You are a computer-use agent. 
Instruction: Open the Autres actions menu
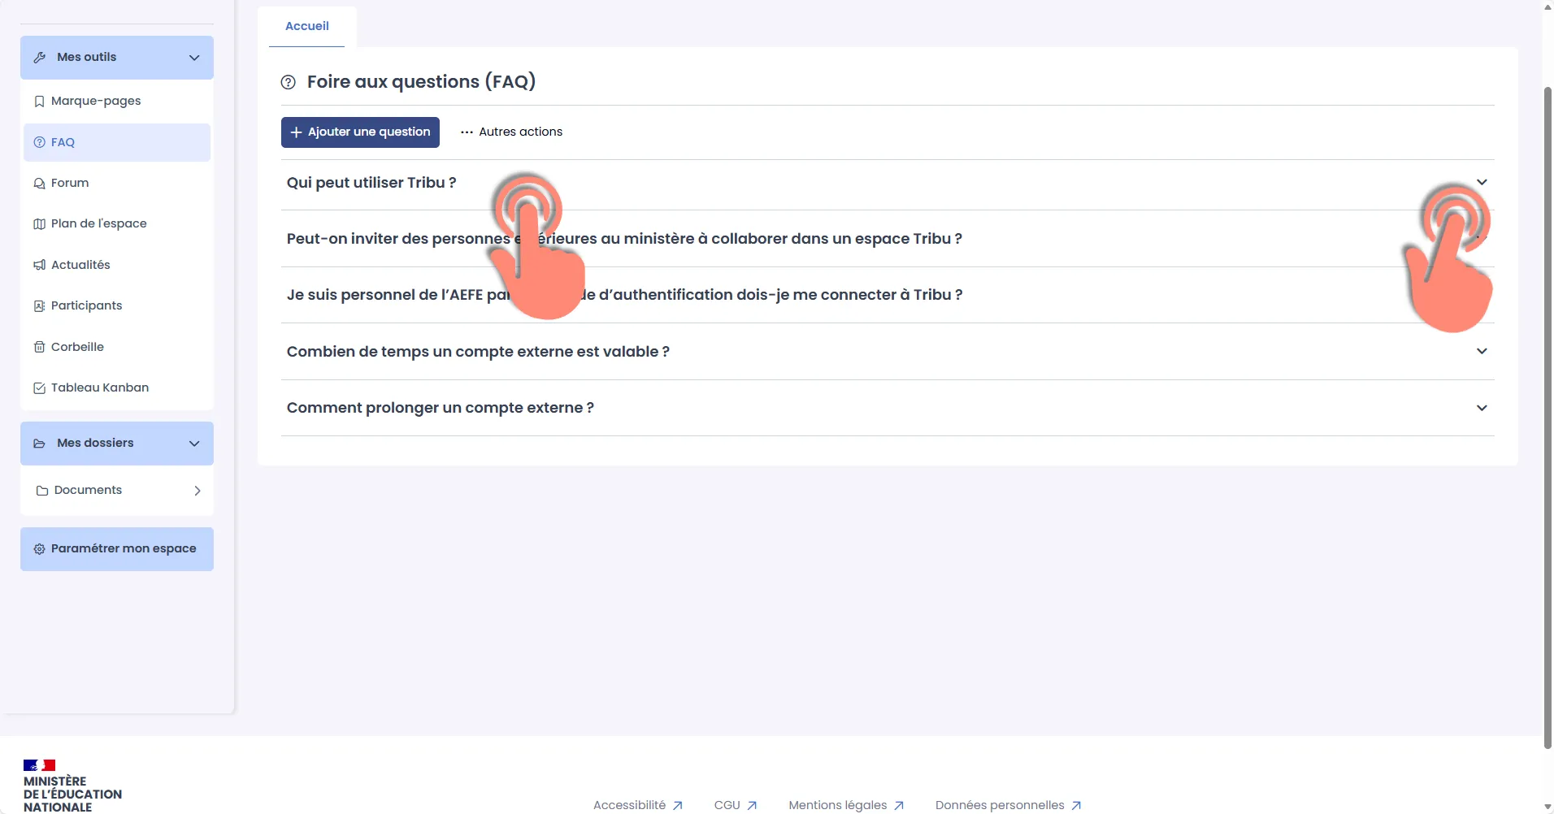[511, 132]
